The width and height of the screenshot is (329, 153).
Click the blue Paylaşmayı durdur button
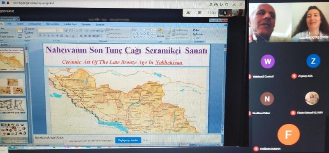coord(128,140)
